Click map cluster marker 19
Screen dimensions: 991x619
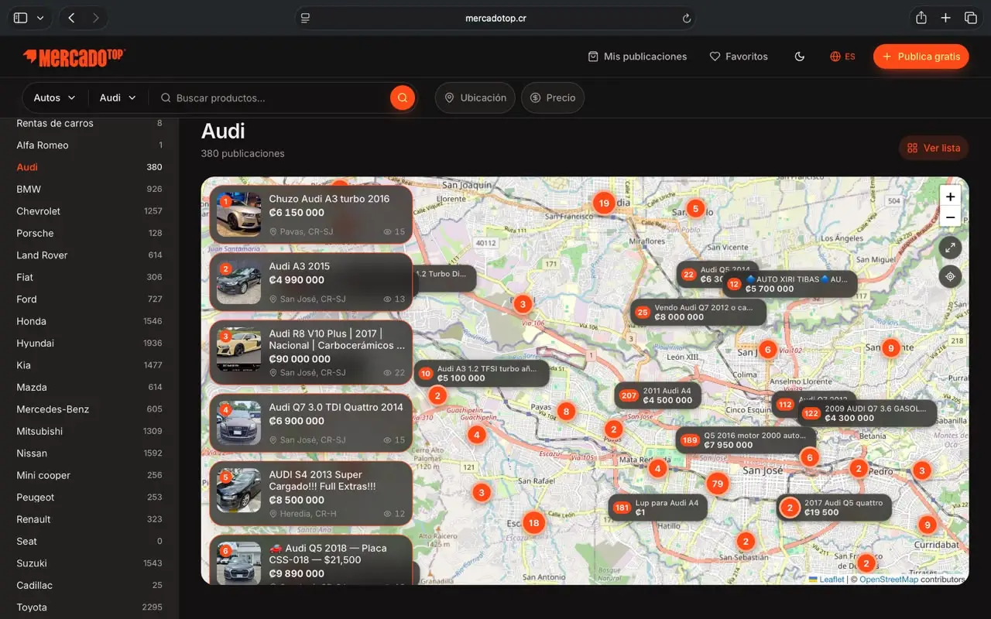coord(604,203)
